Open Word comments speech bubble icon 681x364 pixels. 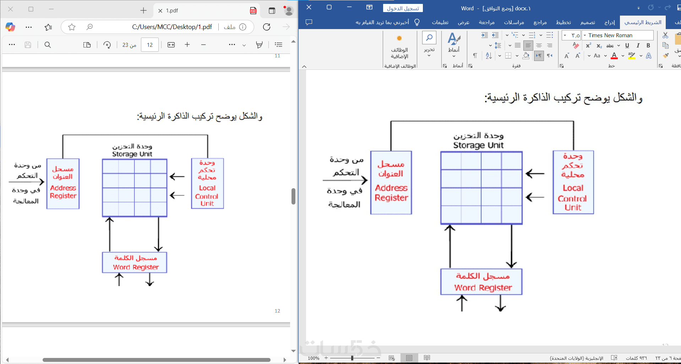309,22
